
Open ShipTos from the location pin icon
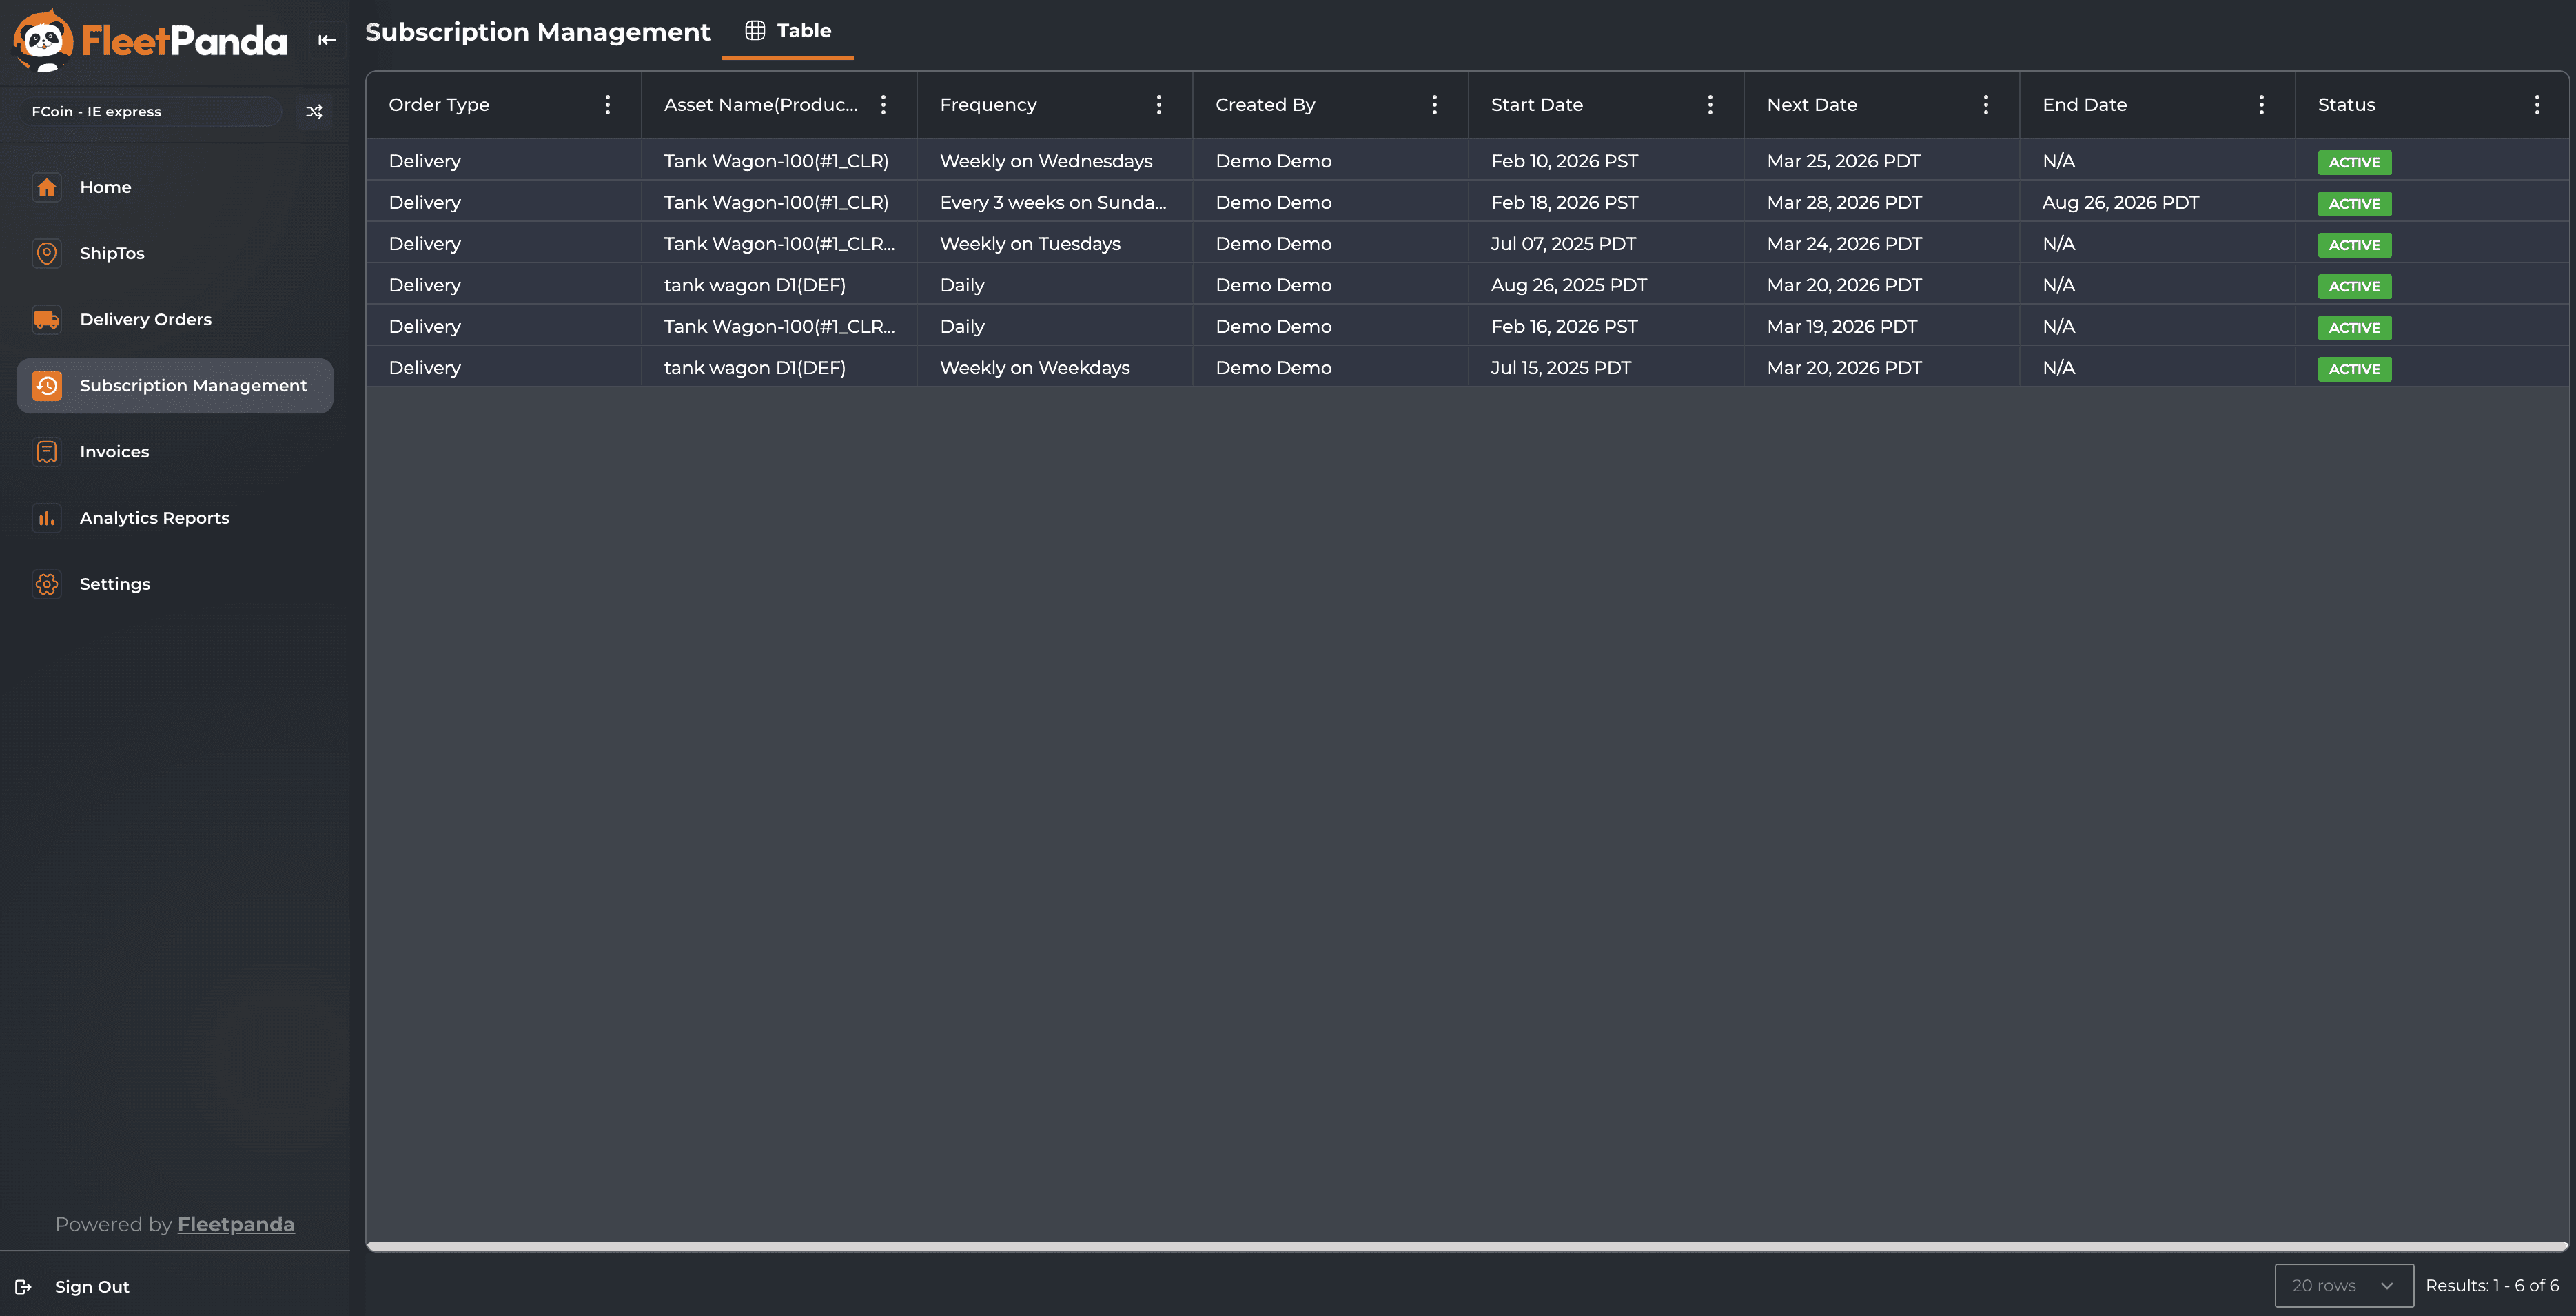pyautogui.click(x=47, y=253)
